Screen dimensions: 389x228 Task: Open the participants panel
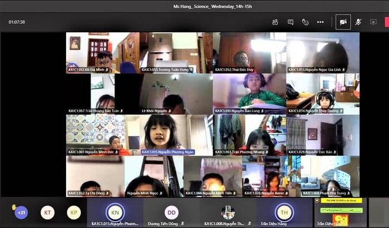pyautogui.click(x=275, y=22)
